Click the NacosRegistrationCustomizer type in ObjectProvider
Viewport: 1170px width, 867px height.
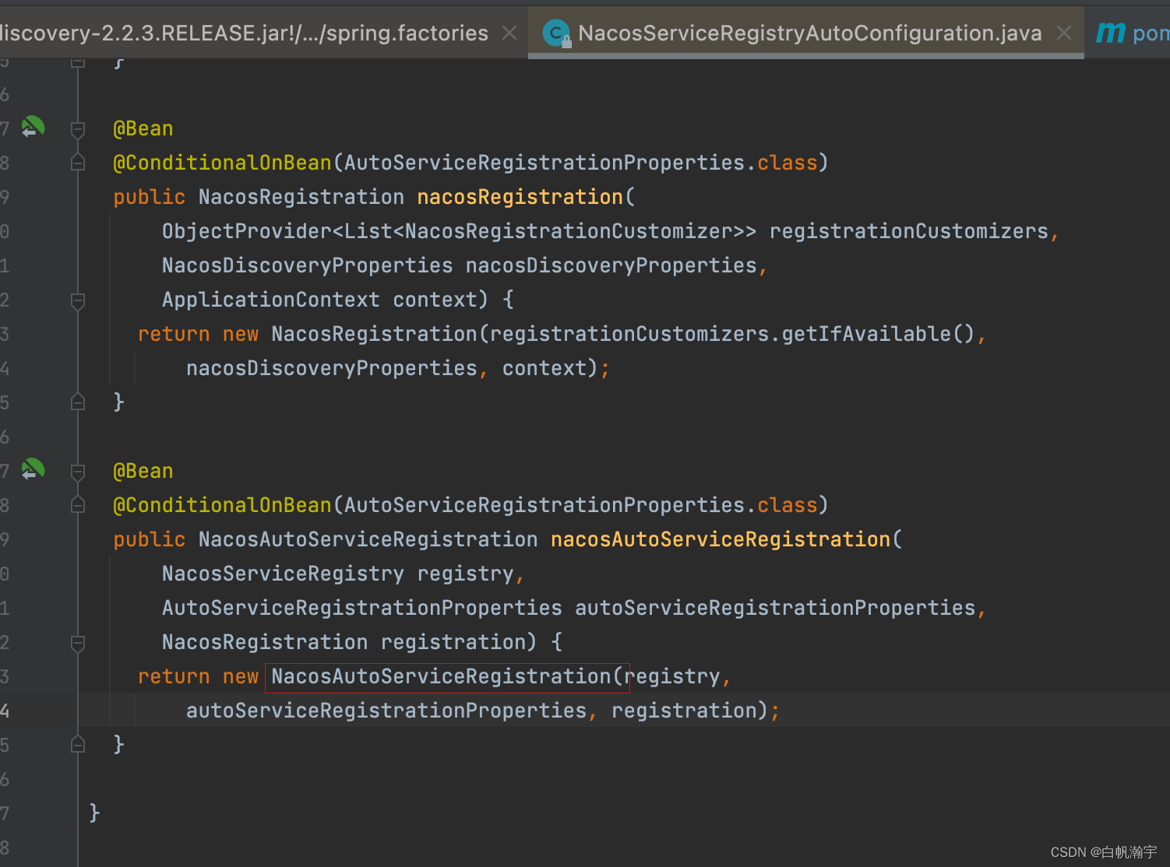point(569,231)
